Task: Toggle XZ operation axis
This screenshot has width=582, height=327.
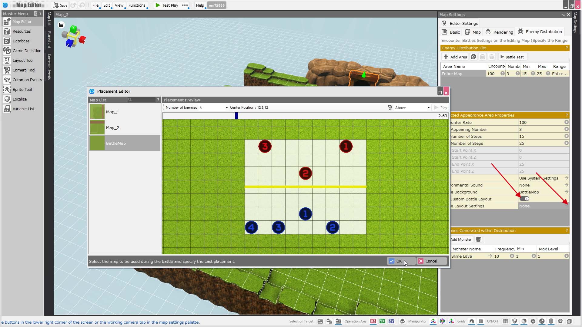Action: point(373,321)
